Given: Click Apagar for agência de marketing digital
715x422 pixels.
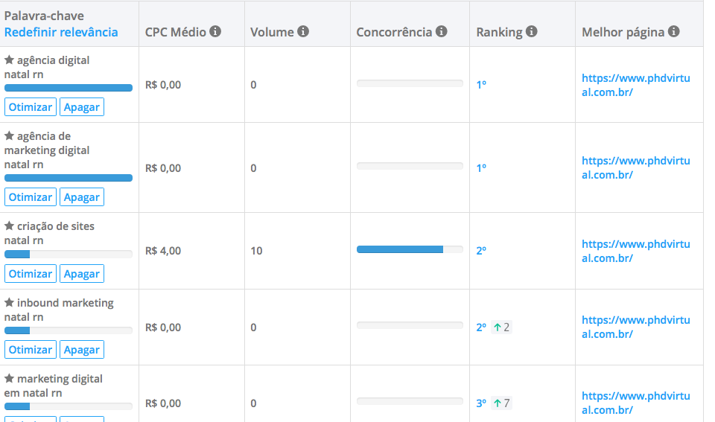Looking at the screenshot, I should tap(82, 197).
